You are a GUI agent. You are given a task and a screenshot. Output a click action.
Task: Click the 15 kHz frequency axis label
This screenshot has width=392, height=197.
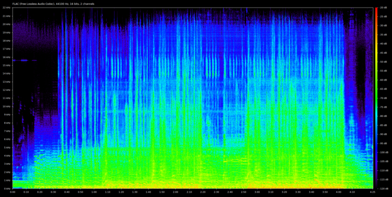pos(6,65)
